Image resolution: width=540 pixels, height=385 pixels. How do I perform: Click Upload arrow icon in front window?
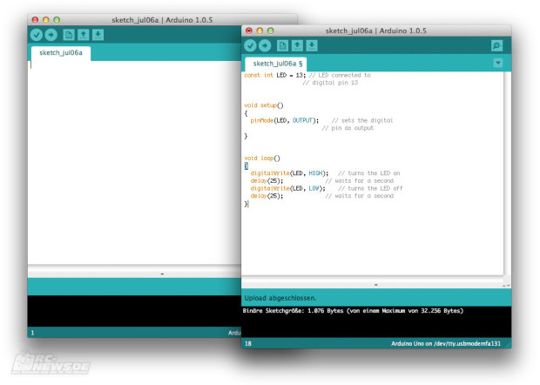[x=265, y=45]
